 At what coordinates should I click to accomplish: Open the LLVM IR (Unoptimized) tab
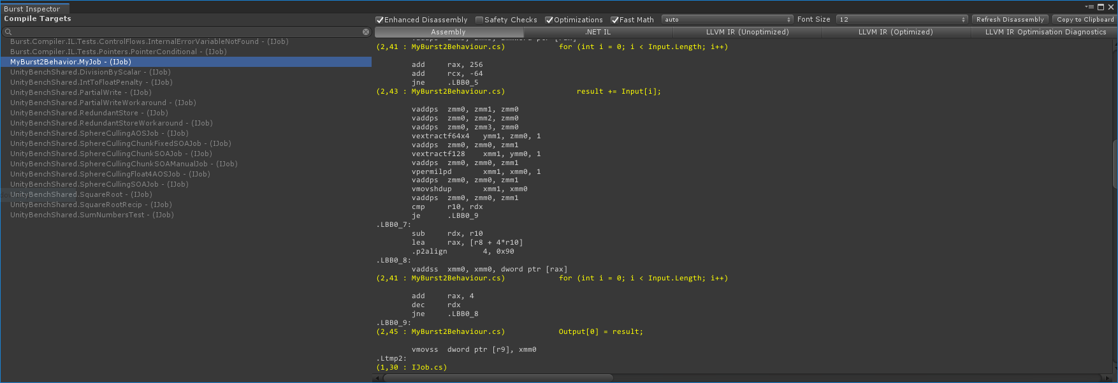click(x=747, y=32)
